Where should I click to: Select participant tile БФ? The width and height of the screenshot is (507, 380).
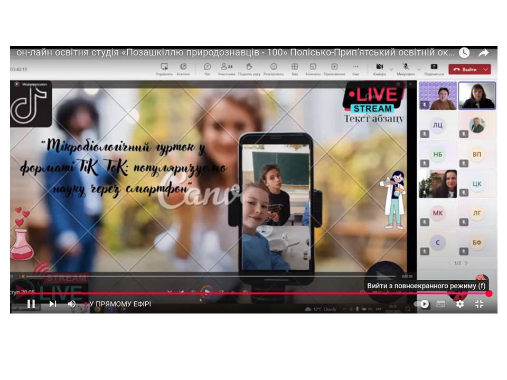pyautogui.click(x=477, y=243)
